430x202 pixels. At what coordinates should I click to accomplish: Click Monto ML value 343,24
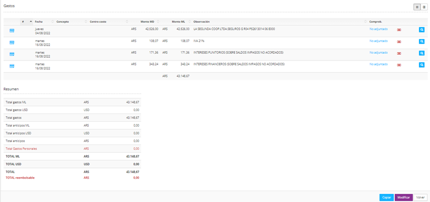click(185, 64)
